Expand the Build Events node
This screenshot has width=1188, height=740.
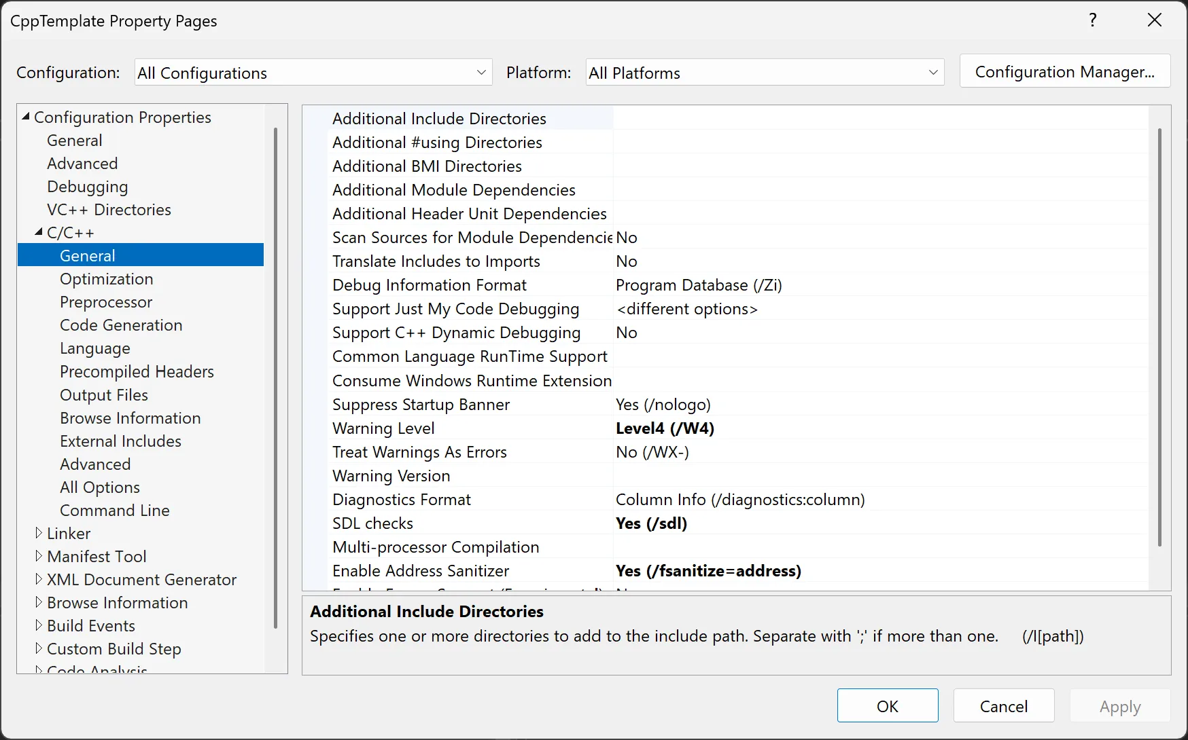point(39,626)
